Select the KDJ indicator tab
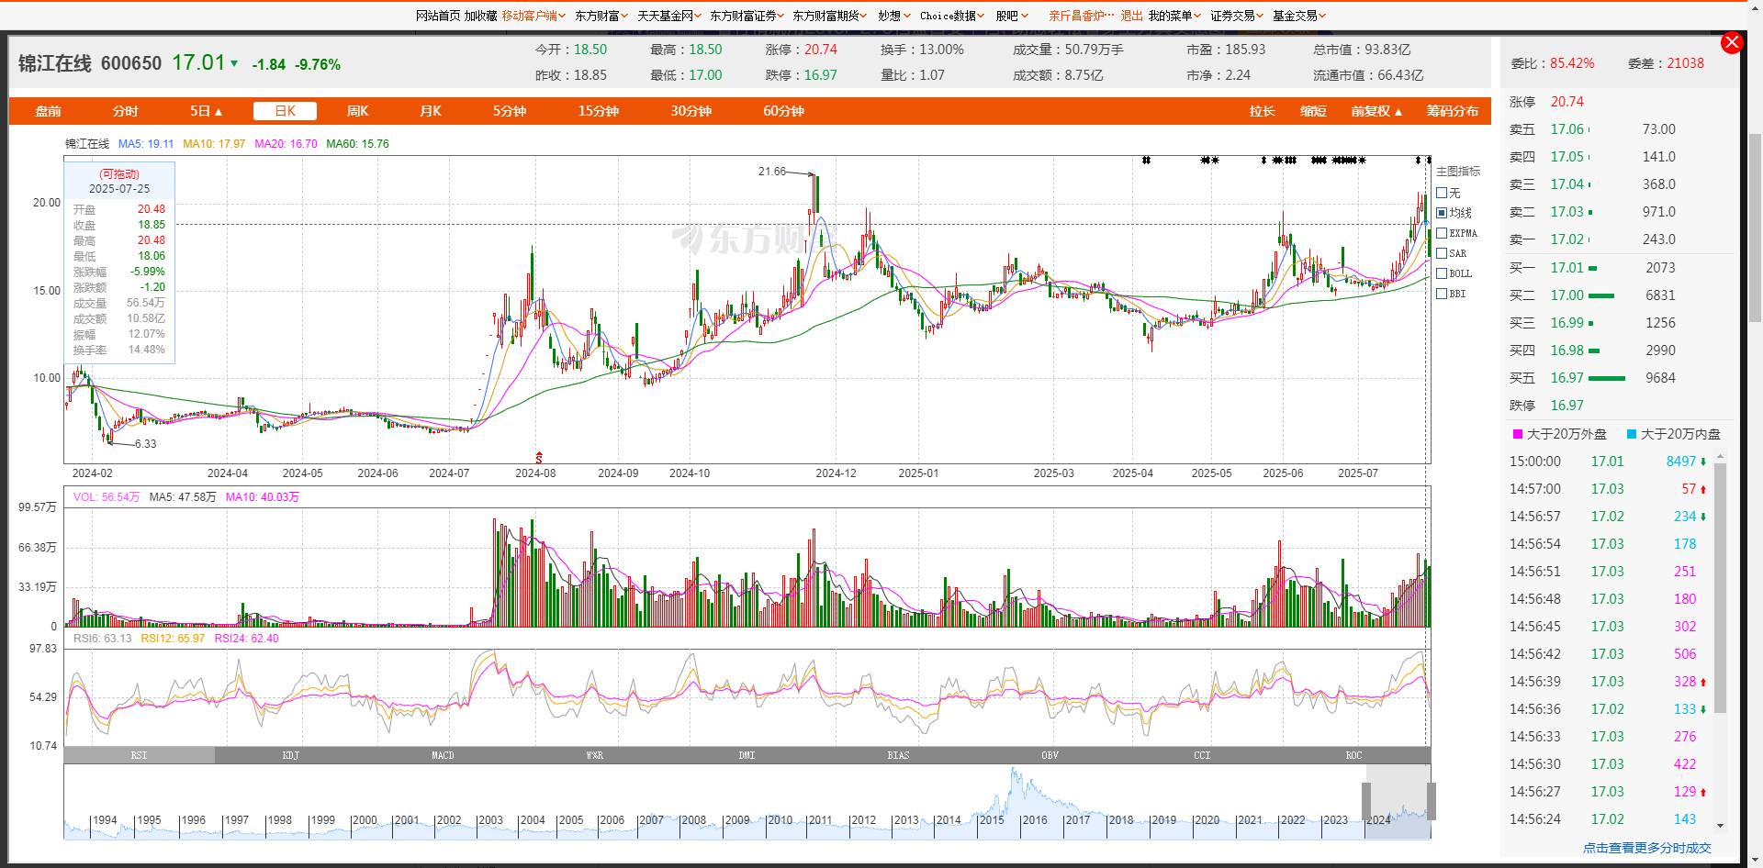 point(291,755)
